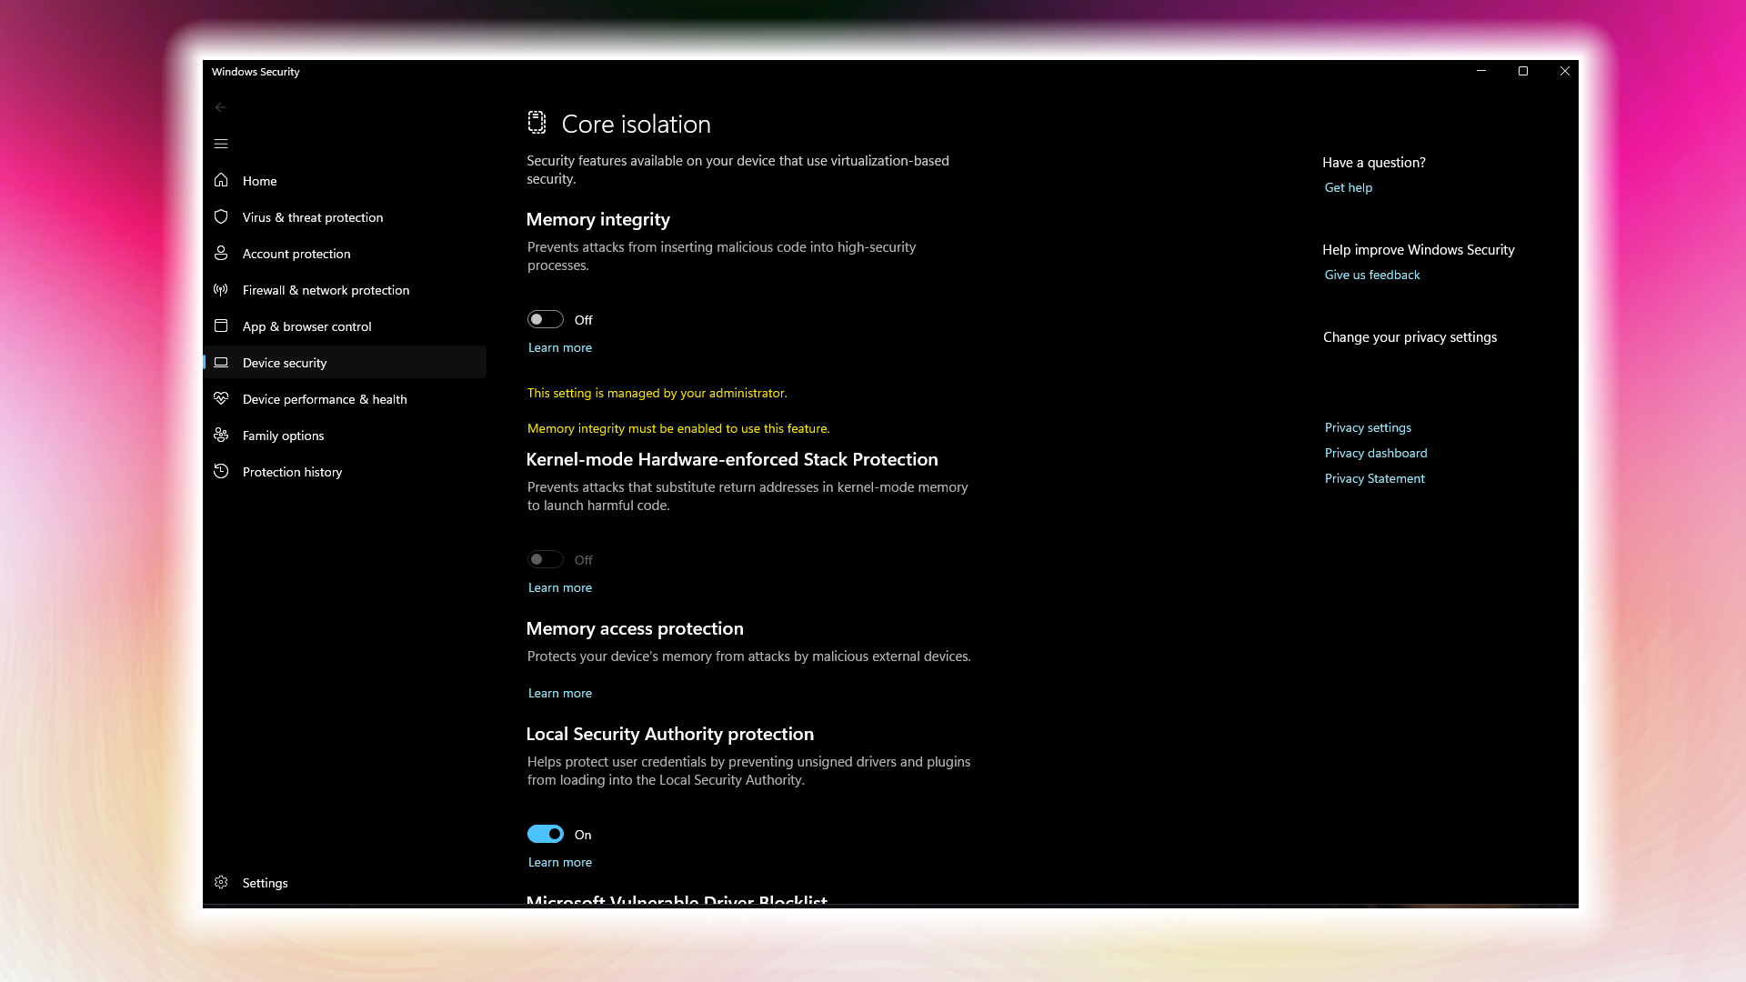Click 'Memory integrity must be enabled' warning text

point(678,428)
